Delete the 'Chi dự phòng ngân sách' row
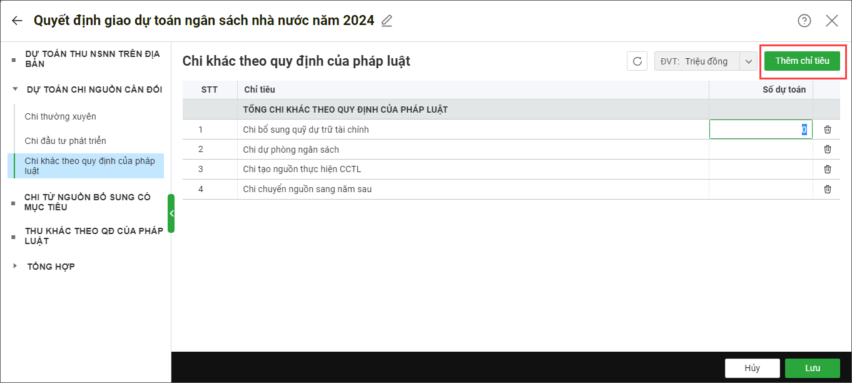The width and height of the screenshot is (852, 383). tap(828, 150)
